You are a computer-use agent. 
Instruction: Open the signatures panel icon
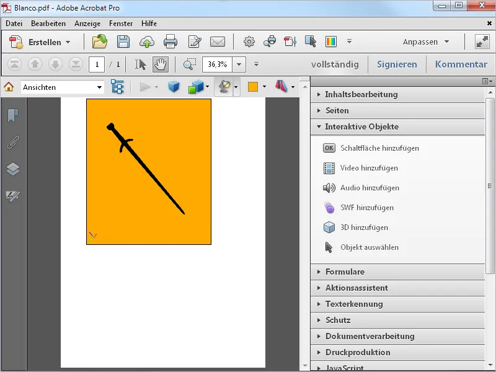pyautogui.click(x=13, y=196)
